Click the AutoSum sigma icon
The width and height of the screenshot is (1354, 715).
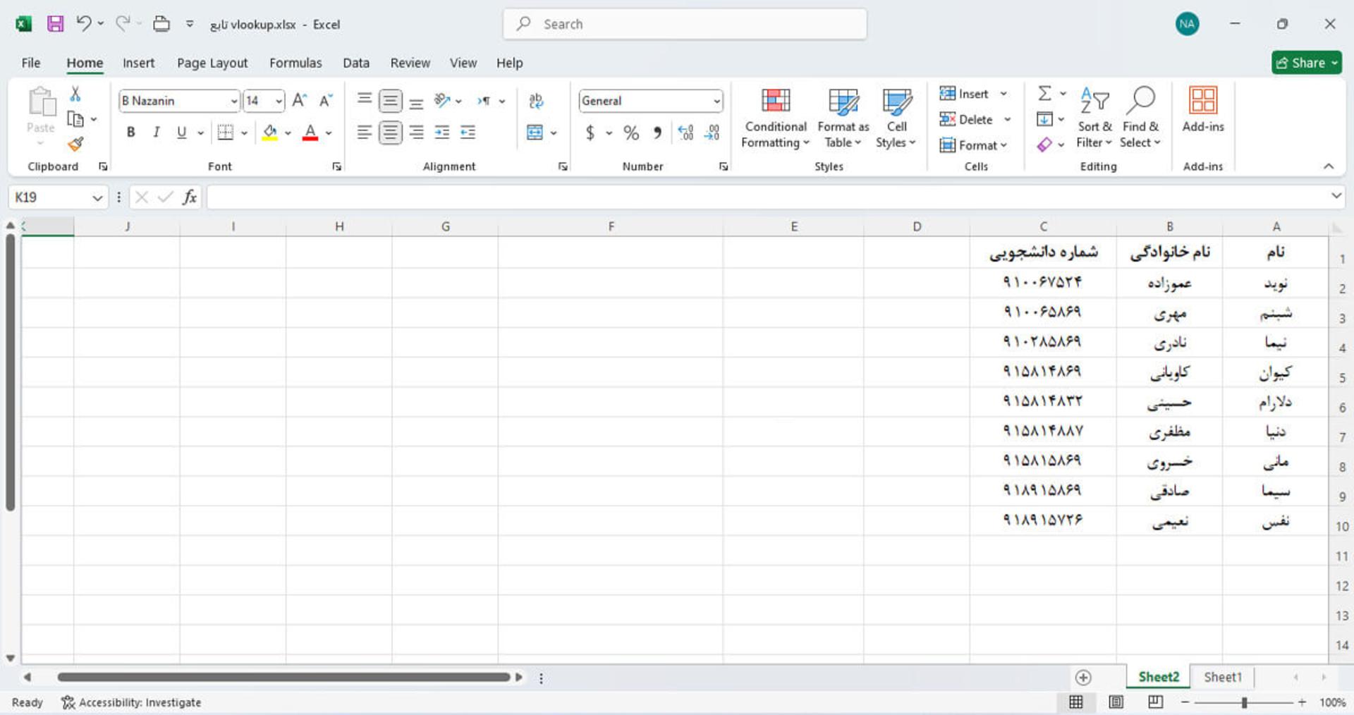pyautogui.click(x=1045, y=93)
